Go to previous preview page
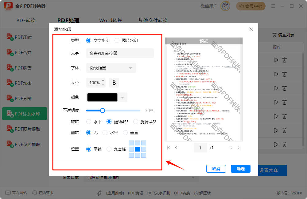This screenshot has width=307, height=199. tap(176, 148)
